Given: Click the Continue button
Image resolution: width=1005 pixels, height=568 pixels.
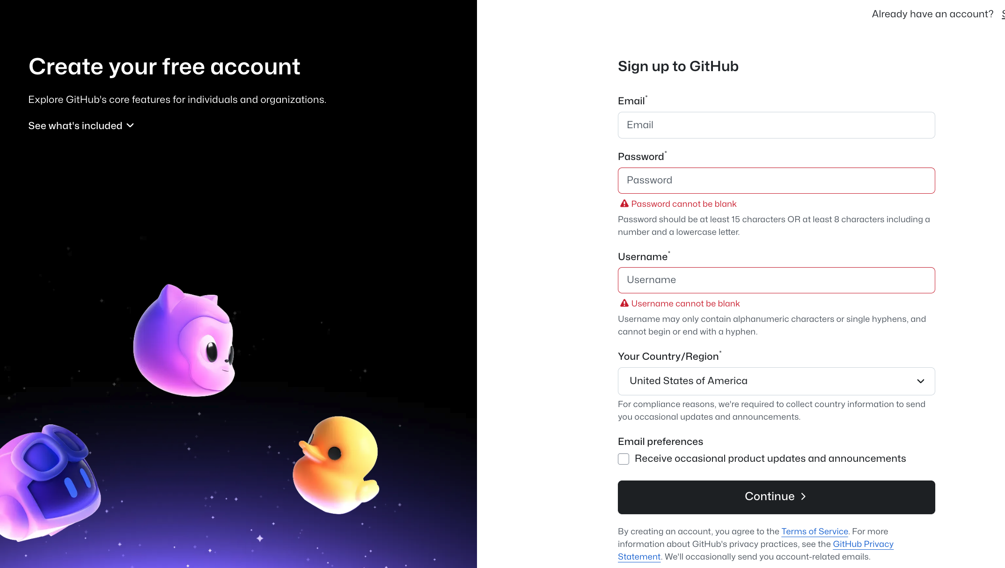Looking at the screenshot, I should point(776,496).
